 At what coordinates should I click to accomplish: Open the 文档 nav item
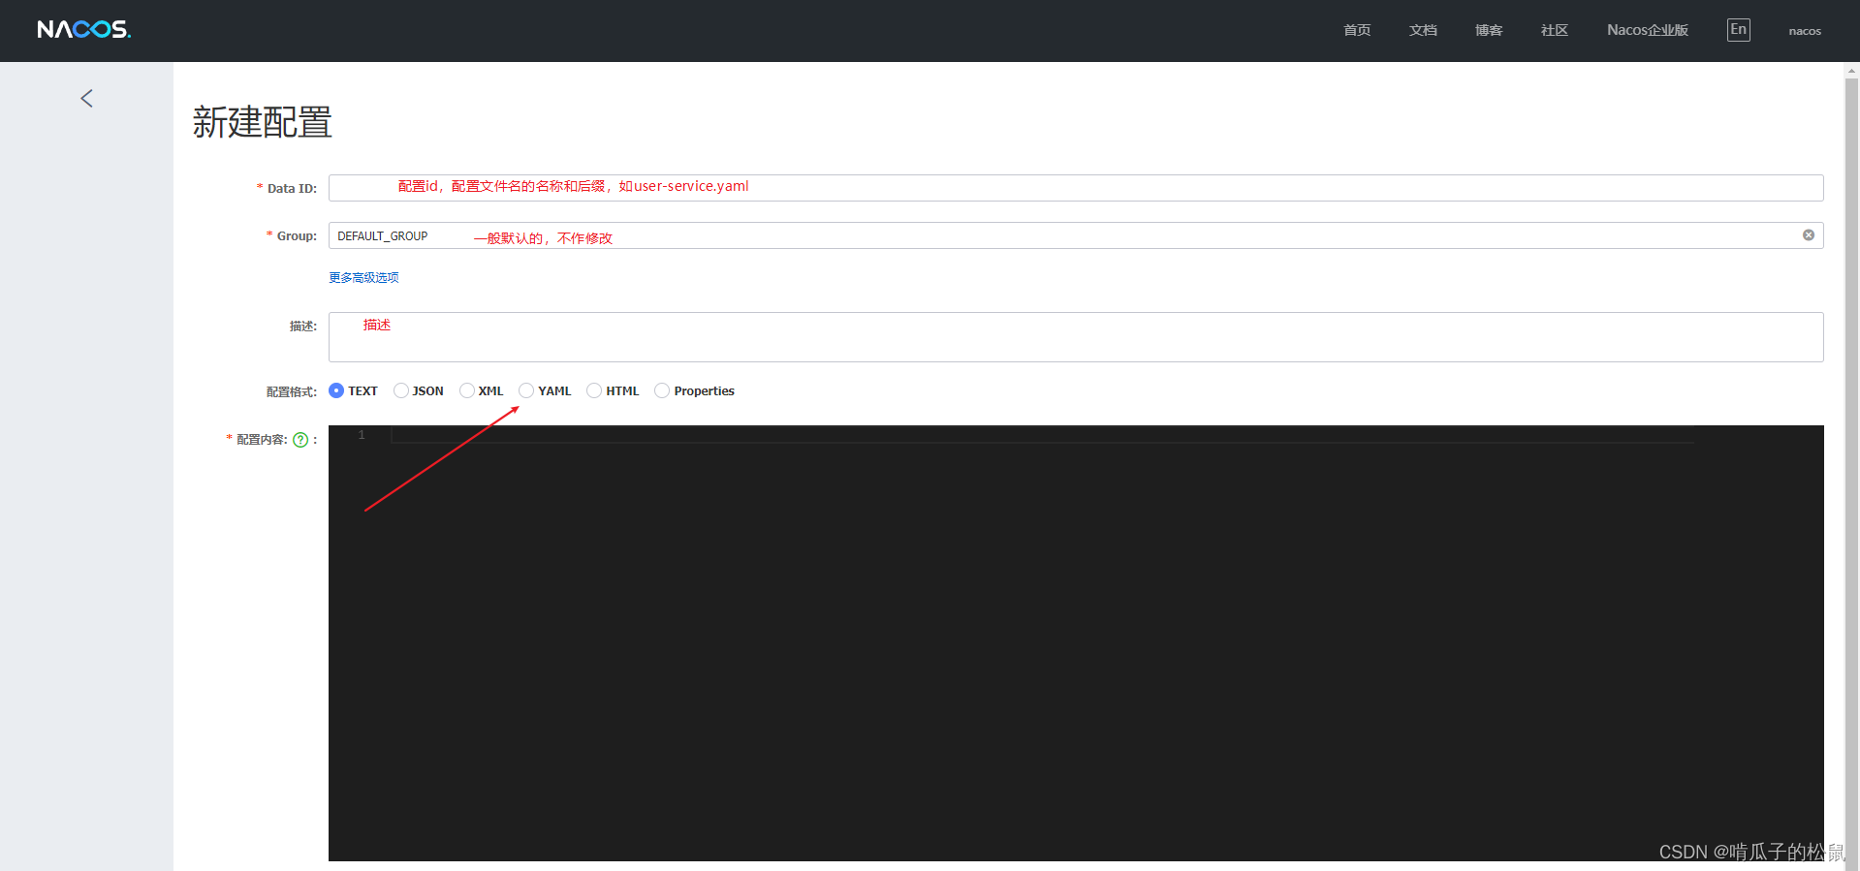coord(1423,30)
